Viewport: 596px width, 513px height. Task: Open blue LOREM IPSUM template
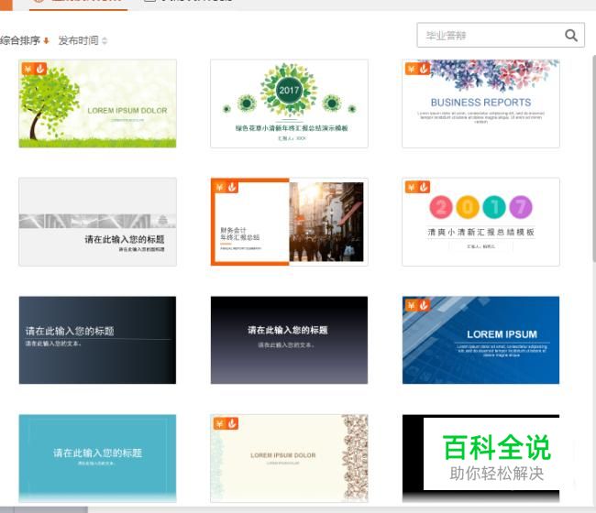(x=480, y=340)
